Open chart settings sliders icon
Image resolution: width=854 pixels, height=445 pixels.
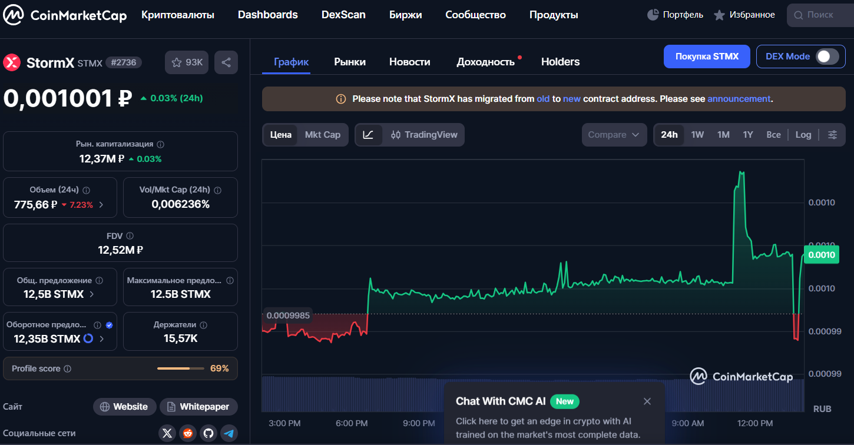click(832, 135)
